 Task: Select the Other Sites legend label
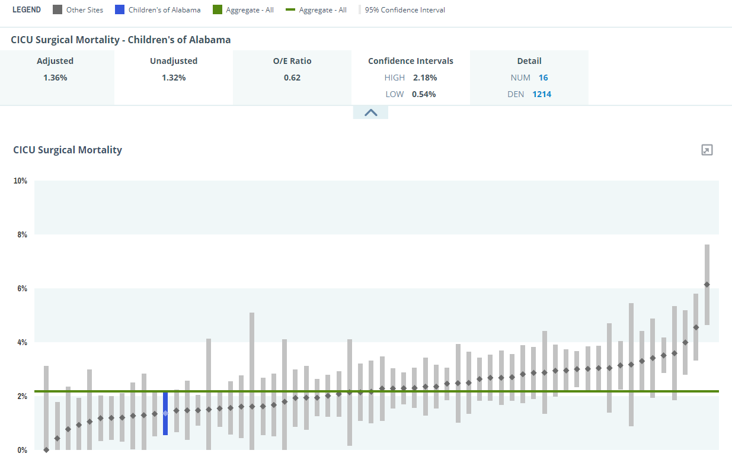[85, 10]
